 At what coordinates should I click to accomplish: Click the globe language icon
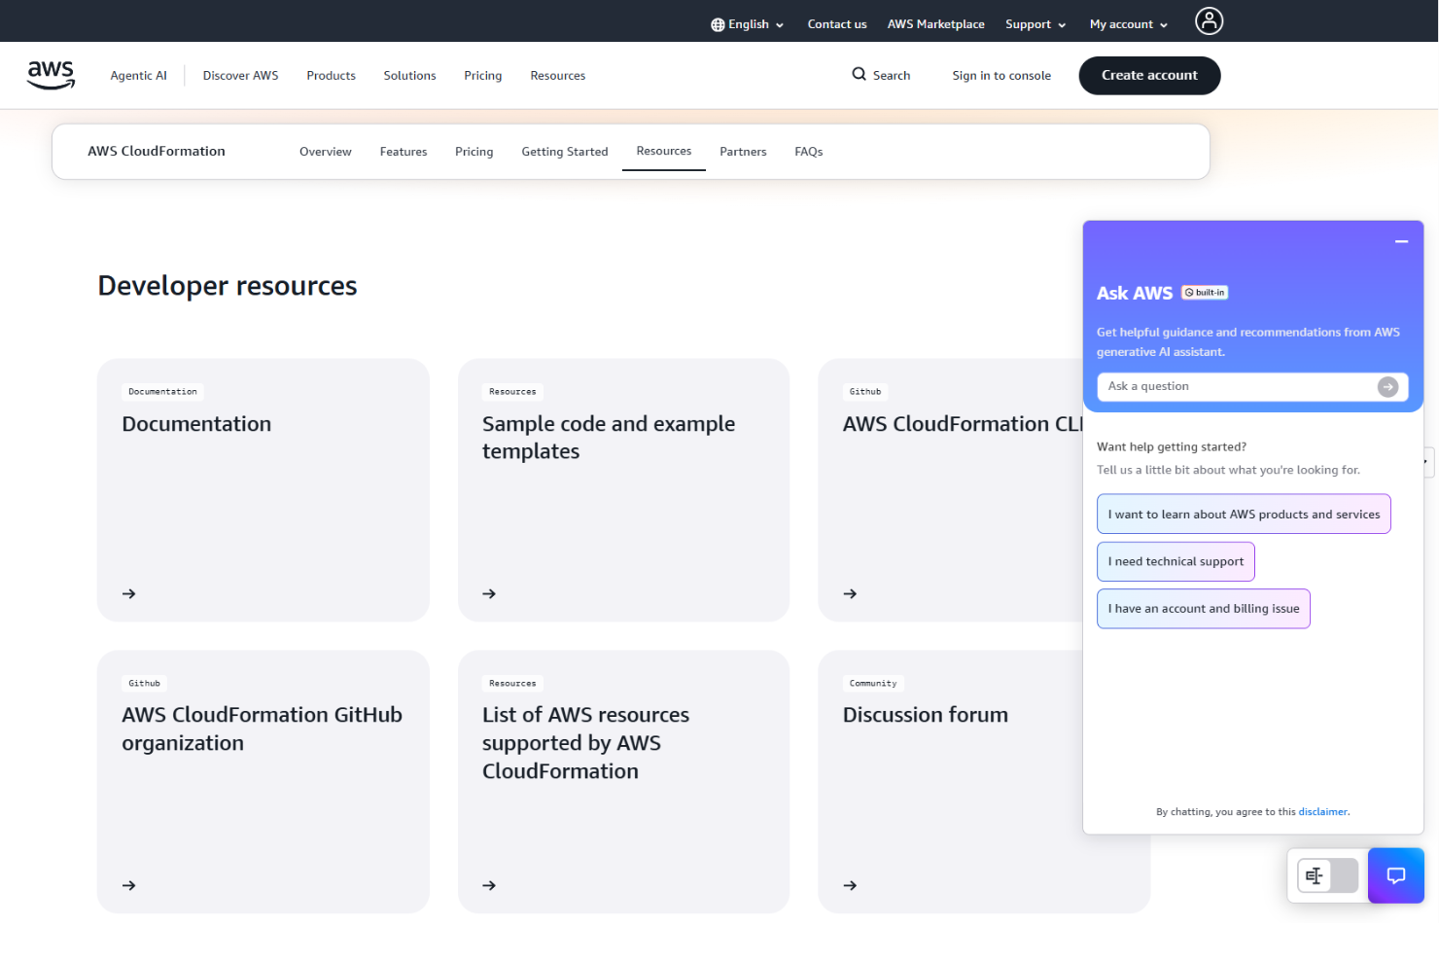(718, 24)
